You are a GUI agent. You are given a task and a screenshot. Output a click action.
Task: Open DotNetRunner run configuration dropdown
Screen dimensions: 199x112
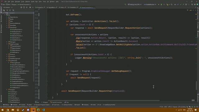150,4
